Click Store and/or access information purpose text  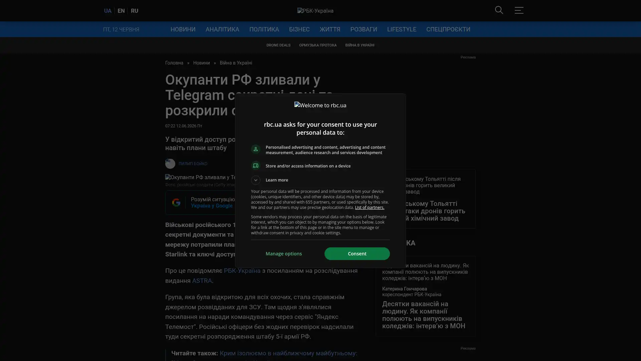coord(308,166)
